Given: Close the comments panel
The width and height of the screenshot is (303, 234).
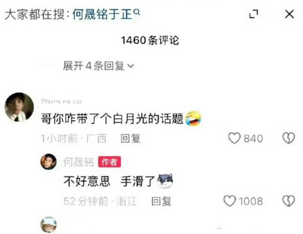Looking at the screenshot, I should [289, 14].
